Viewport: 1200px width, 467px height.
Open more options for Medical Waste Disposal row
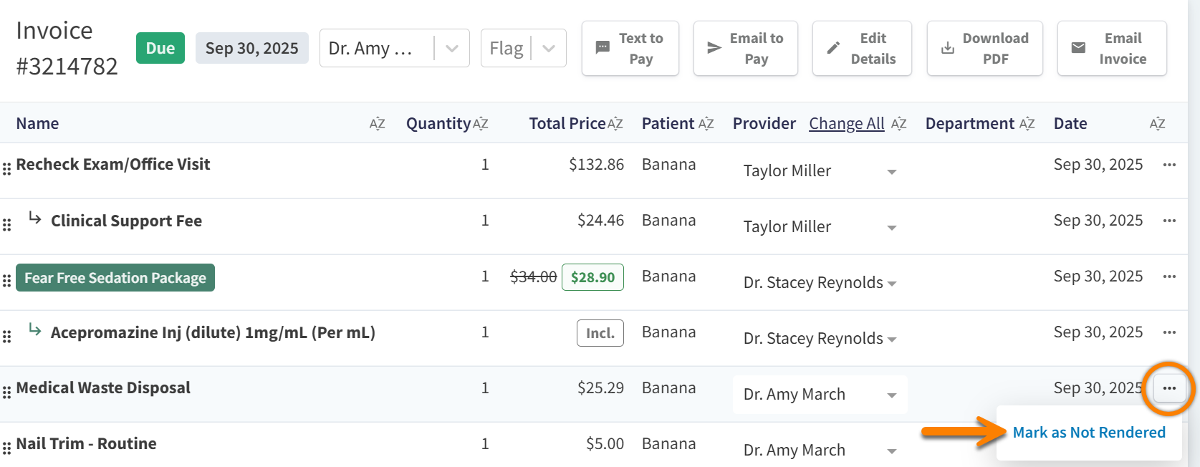tap(1169, 388)
